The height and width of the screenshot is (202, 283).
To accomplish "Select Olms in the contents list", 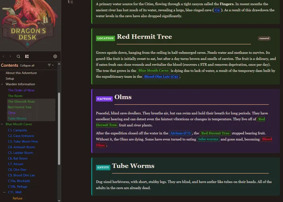I will click(x=12, y=113).
